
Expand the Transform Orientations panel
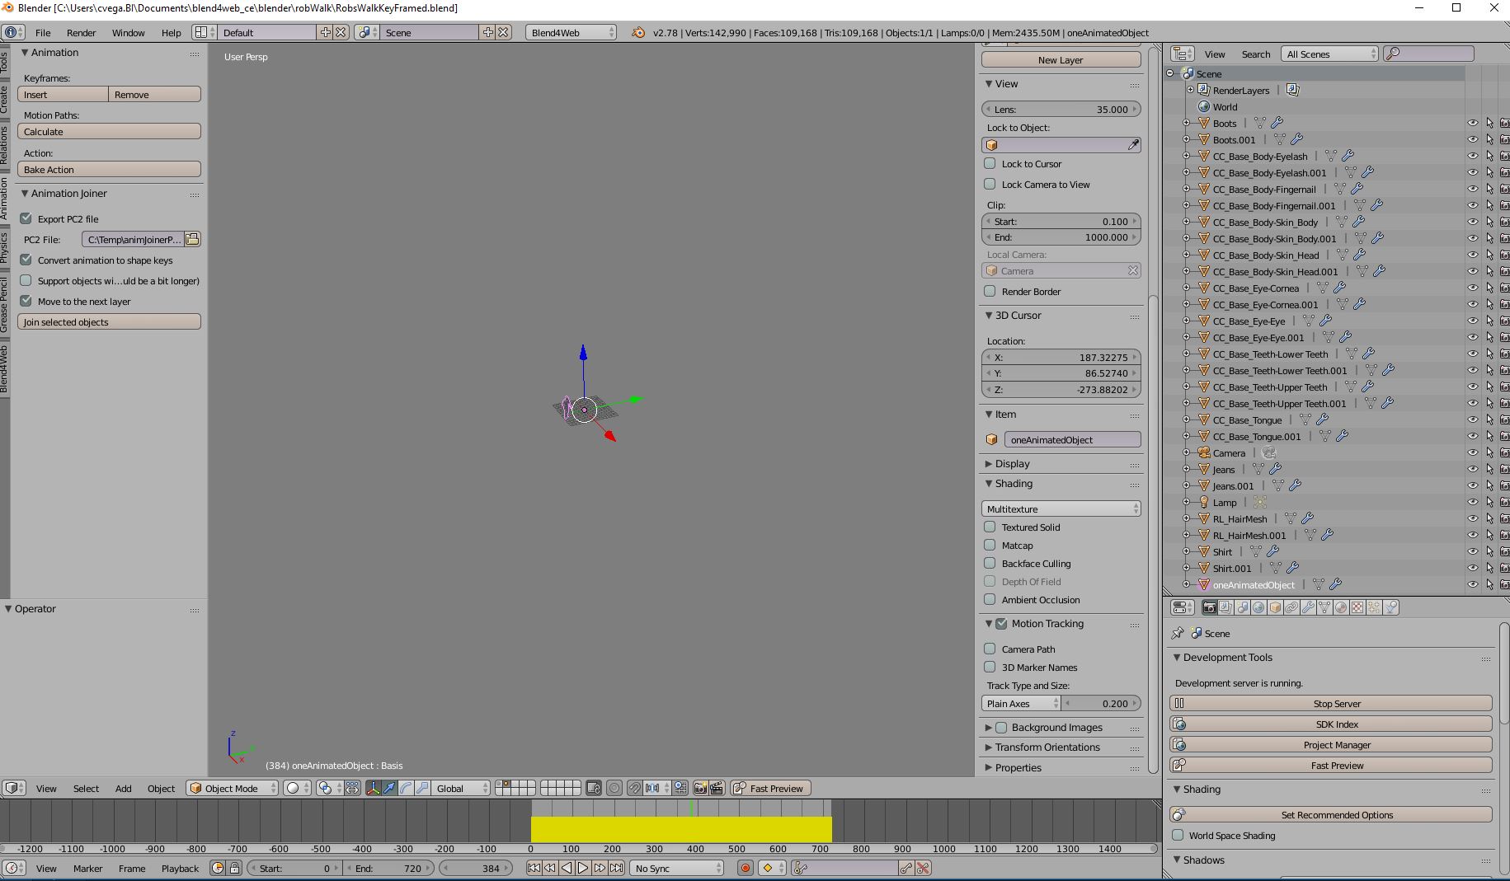(x=989, y=747)
